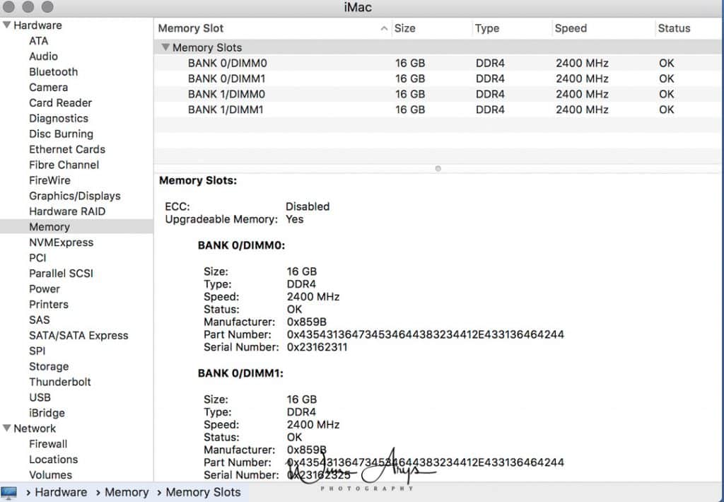Select SAS in the sidebar

[40, 320]
